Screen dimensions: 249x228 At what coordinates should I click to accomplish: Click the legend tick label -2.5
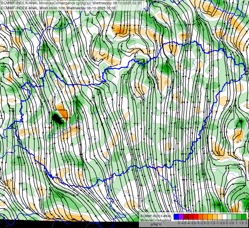click(203, 223)
